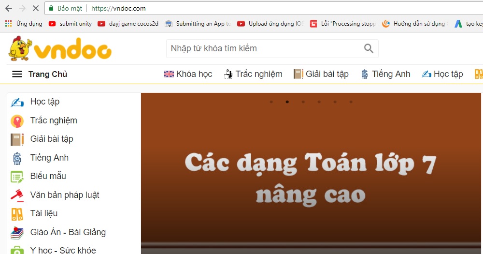Open the Upload ứng dụng IOS bookmark
This screenshot has width=483, height=254.
pyautogui.click(x=270, y=24)
